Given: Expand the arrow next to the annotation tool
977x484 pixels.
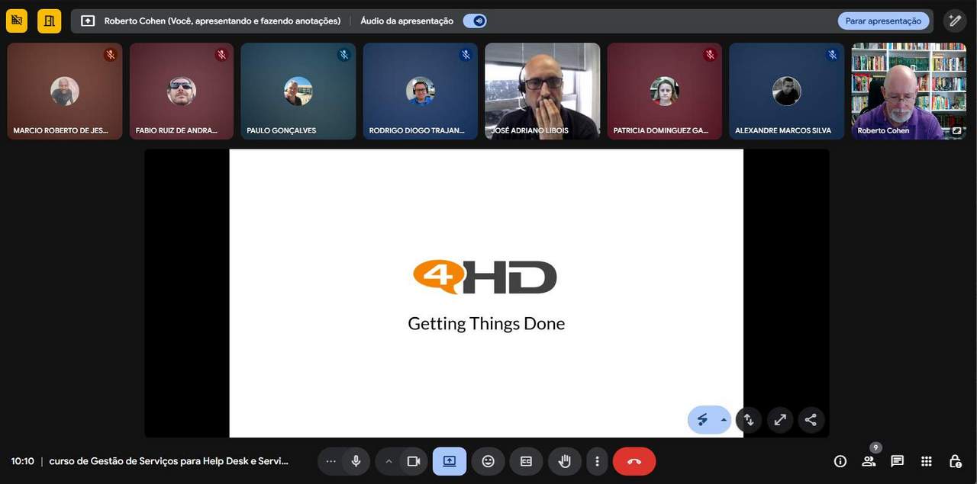Looking at the screenshot, I should [724, 420].
